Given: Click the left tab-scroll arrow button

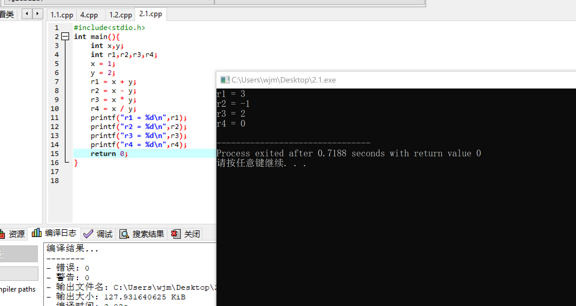Looking at the screenshot, I should [27, 14].
